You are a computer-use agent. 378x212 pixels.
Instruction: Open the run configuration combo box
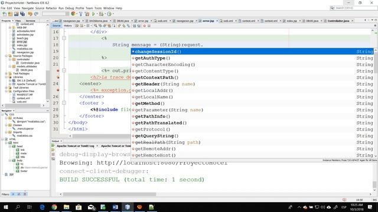(56, 14)
